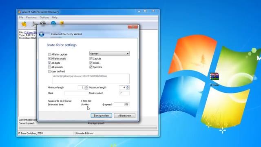
Task: Click the Accent RAR title bar app icon
Action: pyautogui.click(x=19, y=12)
